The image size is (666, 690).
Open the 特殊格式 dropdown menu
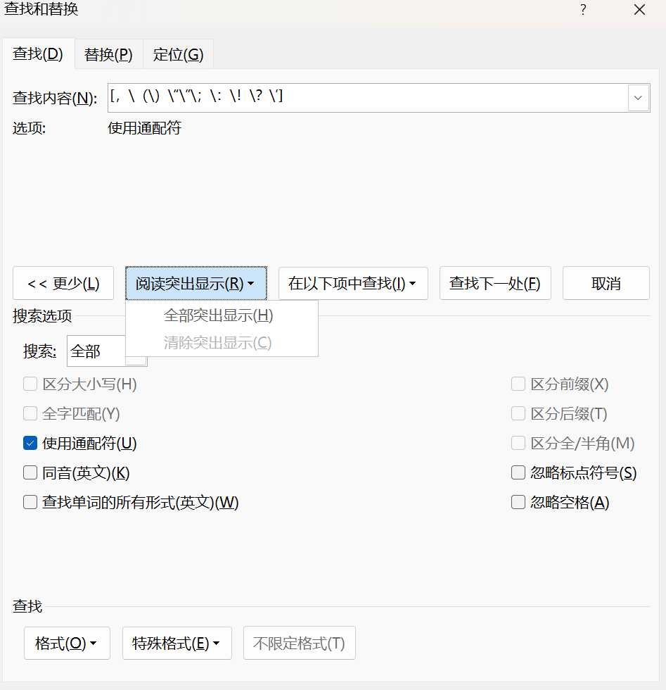pos(177,643)
